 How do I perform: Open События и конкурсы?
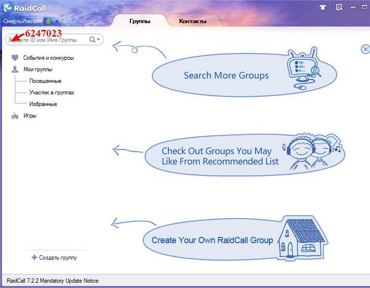49,58
